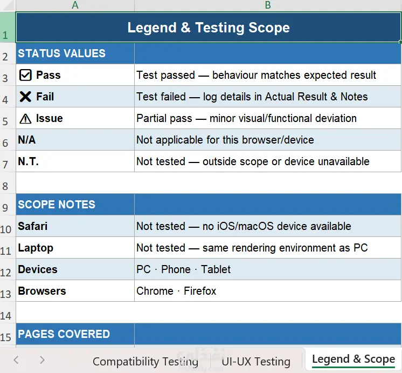Click the warning triangle icon beside Issue
This screenshot has height=373, width=402.
[x=25, y=119]
